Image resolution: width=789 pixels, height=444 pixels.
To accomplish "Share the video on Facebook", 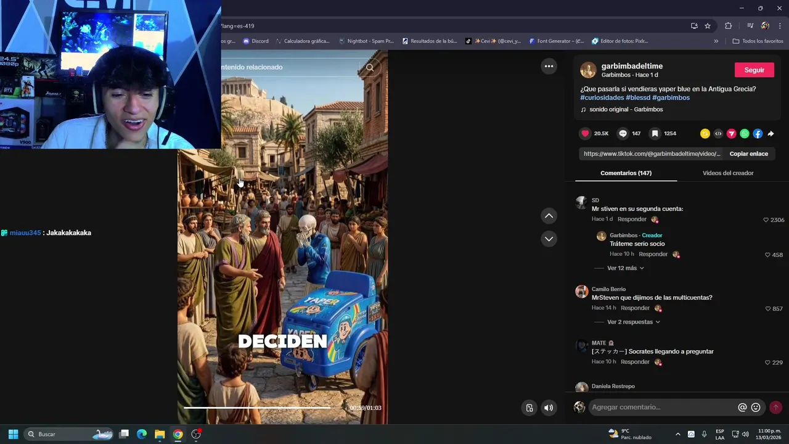I will click(758, 133).
